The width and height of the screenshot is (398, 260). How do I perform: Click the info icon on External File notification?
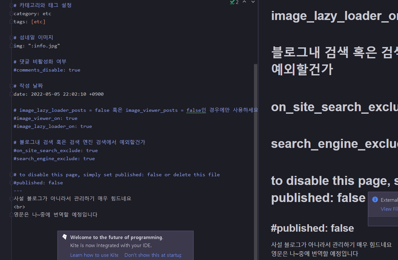pos(374,199)
